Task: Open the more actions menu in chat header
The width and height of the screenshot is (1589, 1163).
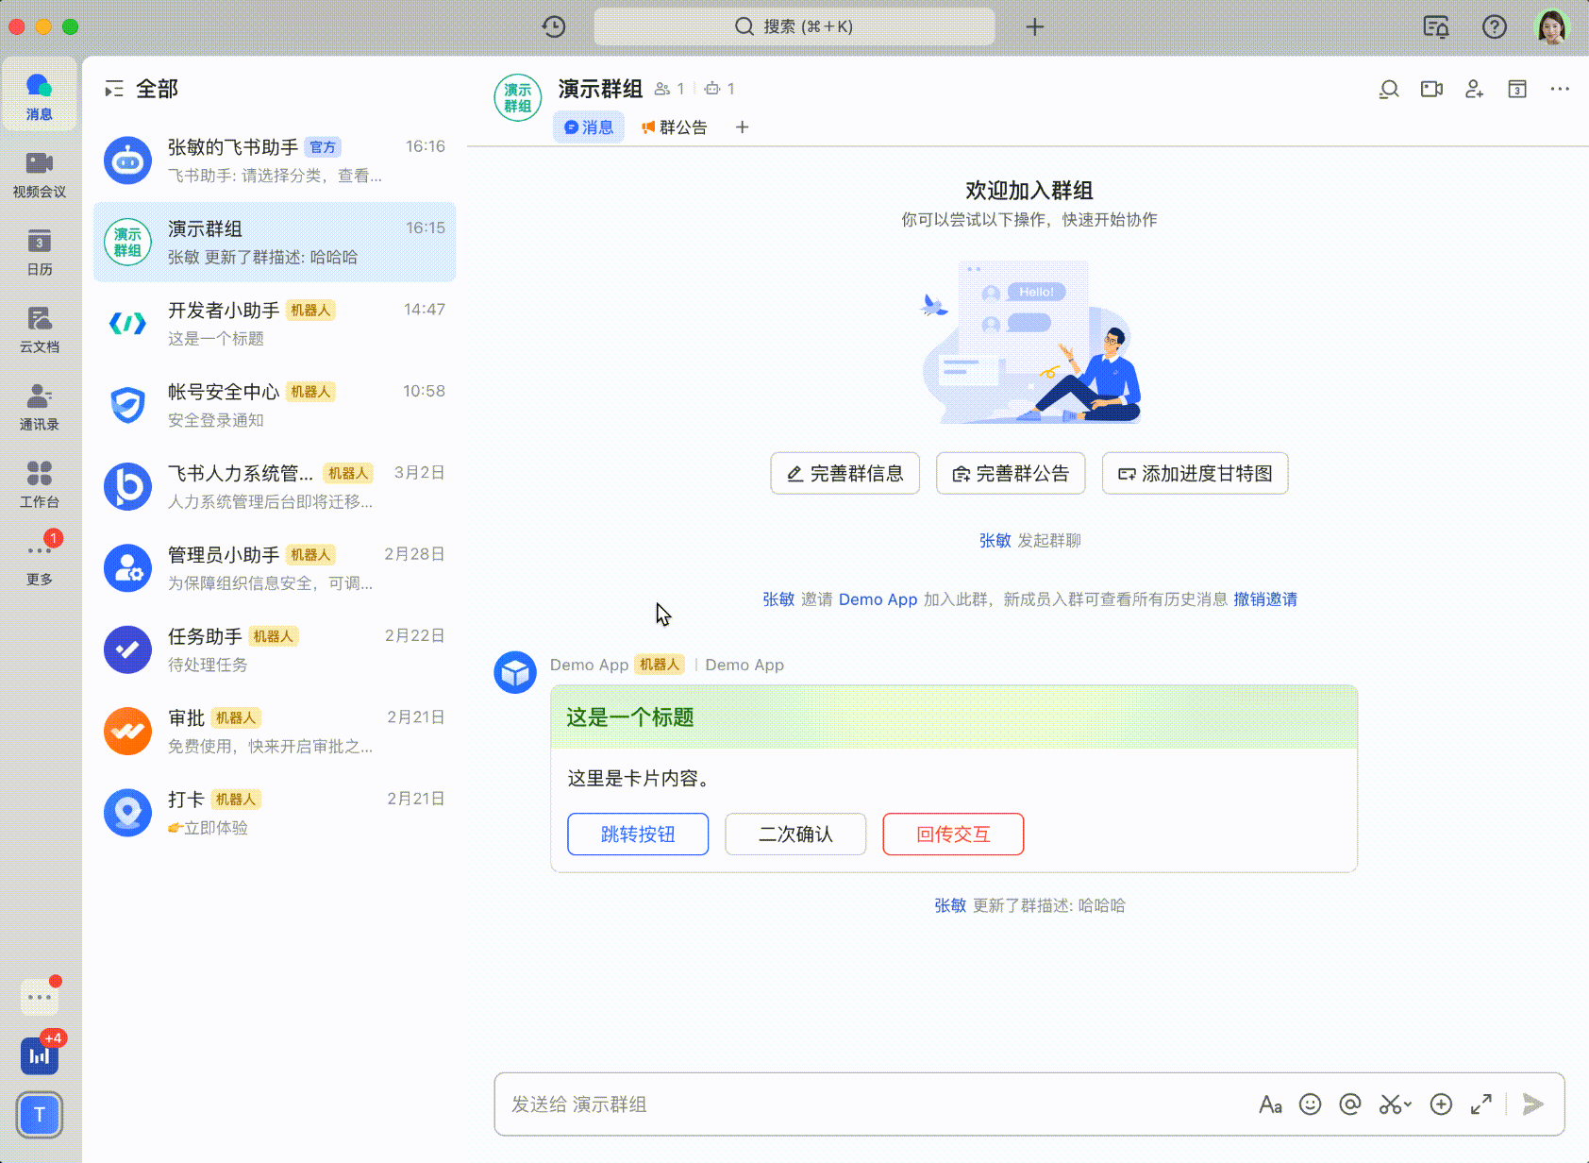Action: (x=1560, y=89)
